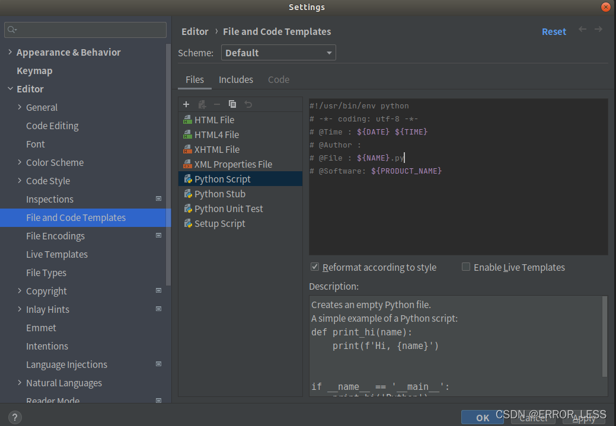Viewport: 616px width, 426px height.
Task: Open the Keymap settings page
Action: tap(34, 71)
